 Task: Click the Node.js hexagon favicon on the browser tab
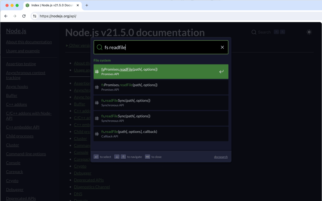coord(27,5)
